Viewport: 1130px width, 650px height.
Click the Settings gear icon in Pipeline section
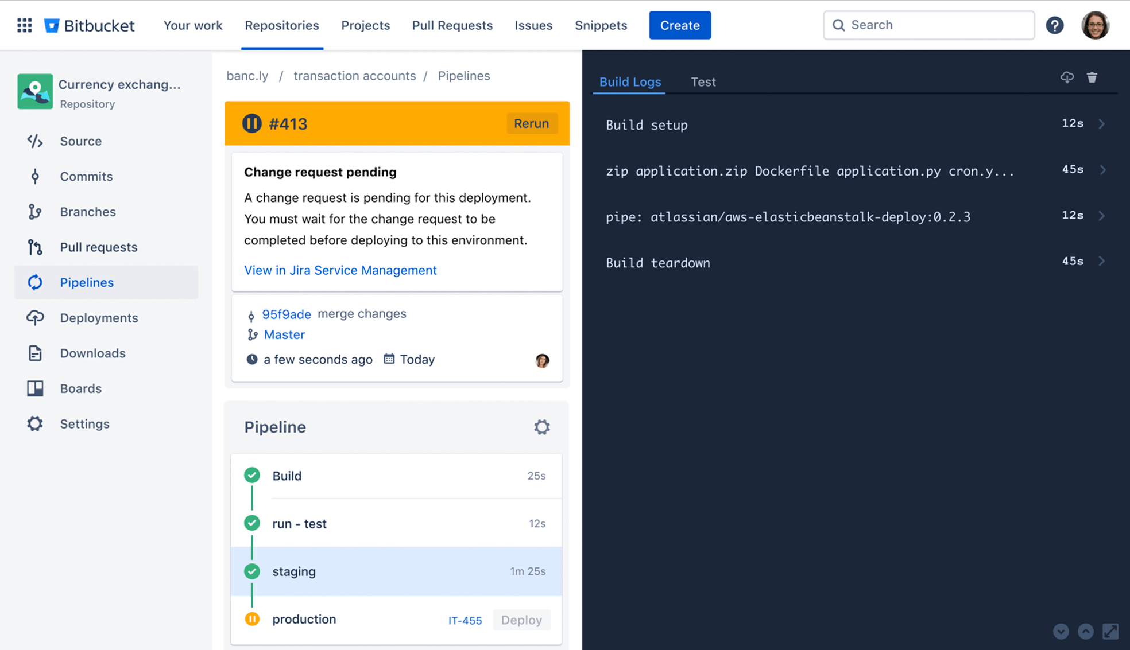[541, 427]
